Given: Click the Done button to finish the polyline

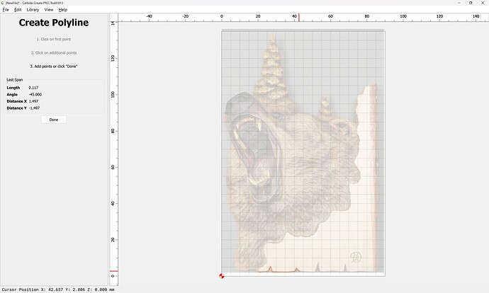Looking at the screenshot, I should click(54, 120).
